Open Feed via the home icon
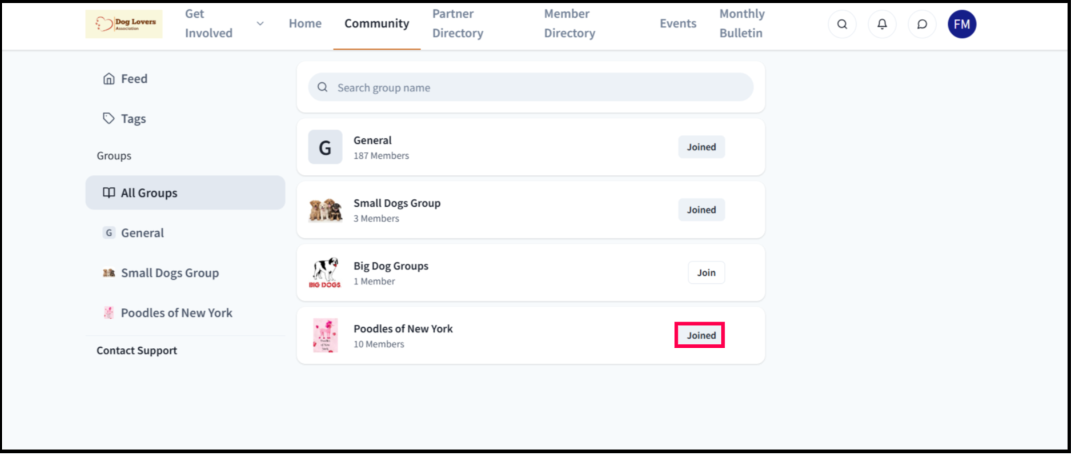The height and width of the screenshot is (454, 1071). click(x=109, y=79)
